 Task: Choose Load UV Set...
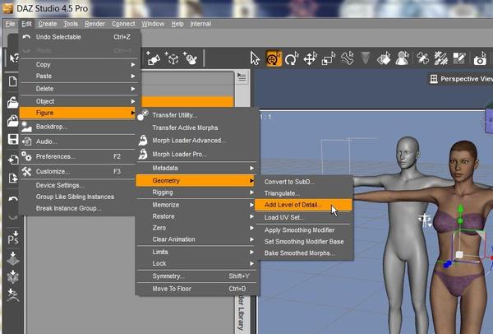pos(303,217)
